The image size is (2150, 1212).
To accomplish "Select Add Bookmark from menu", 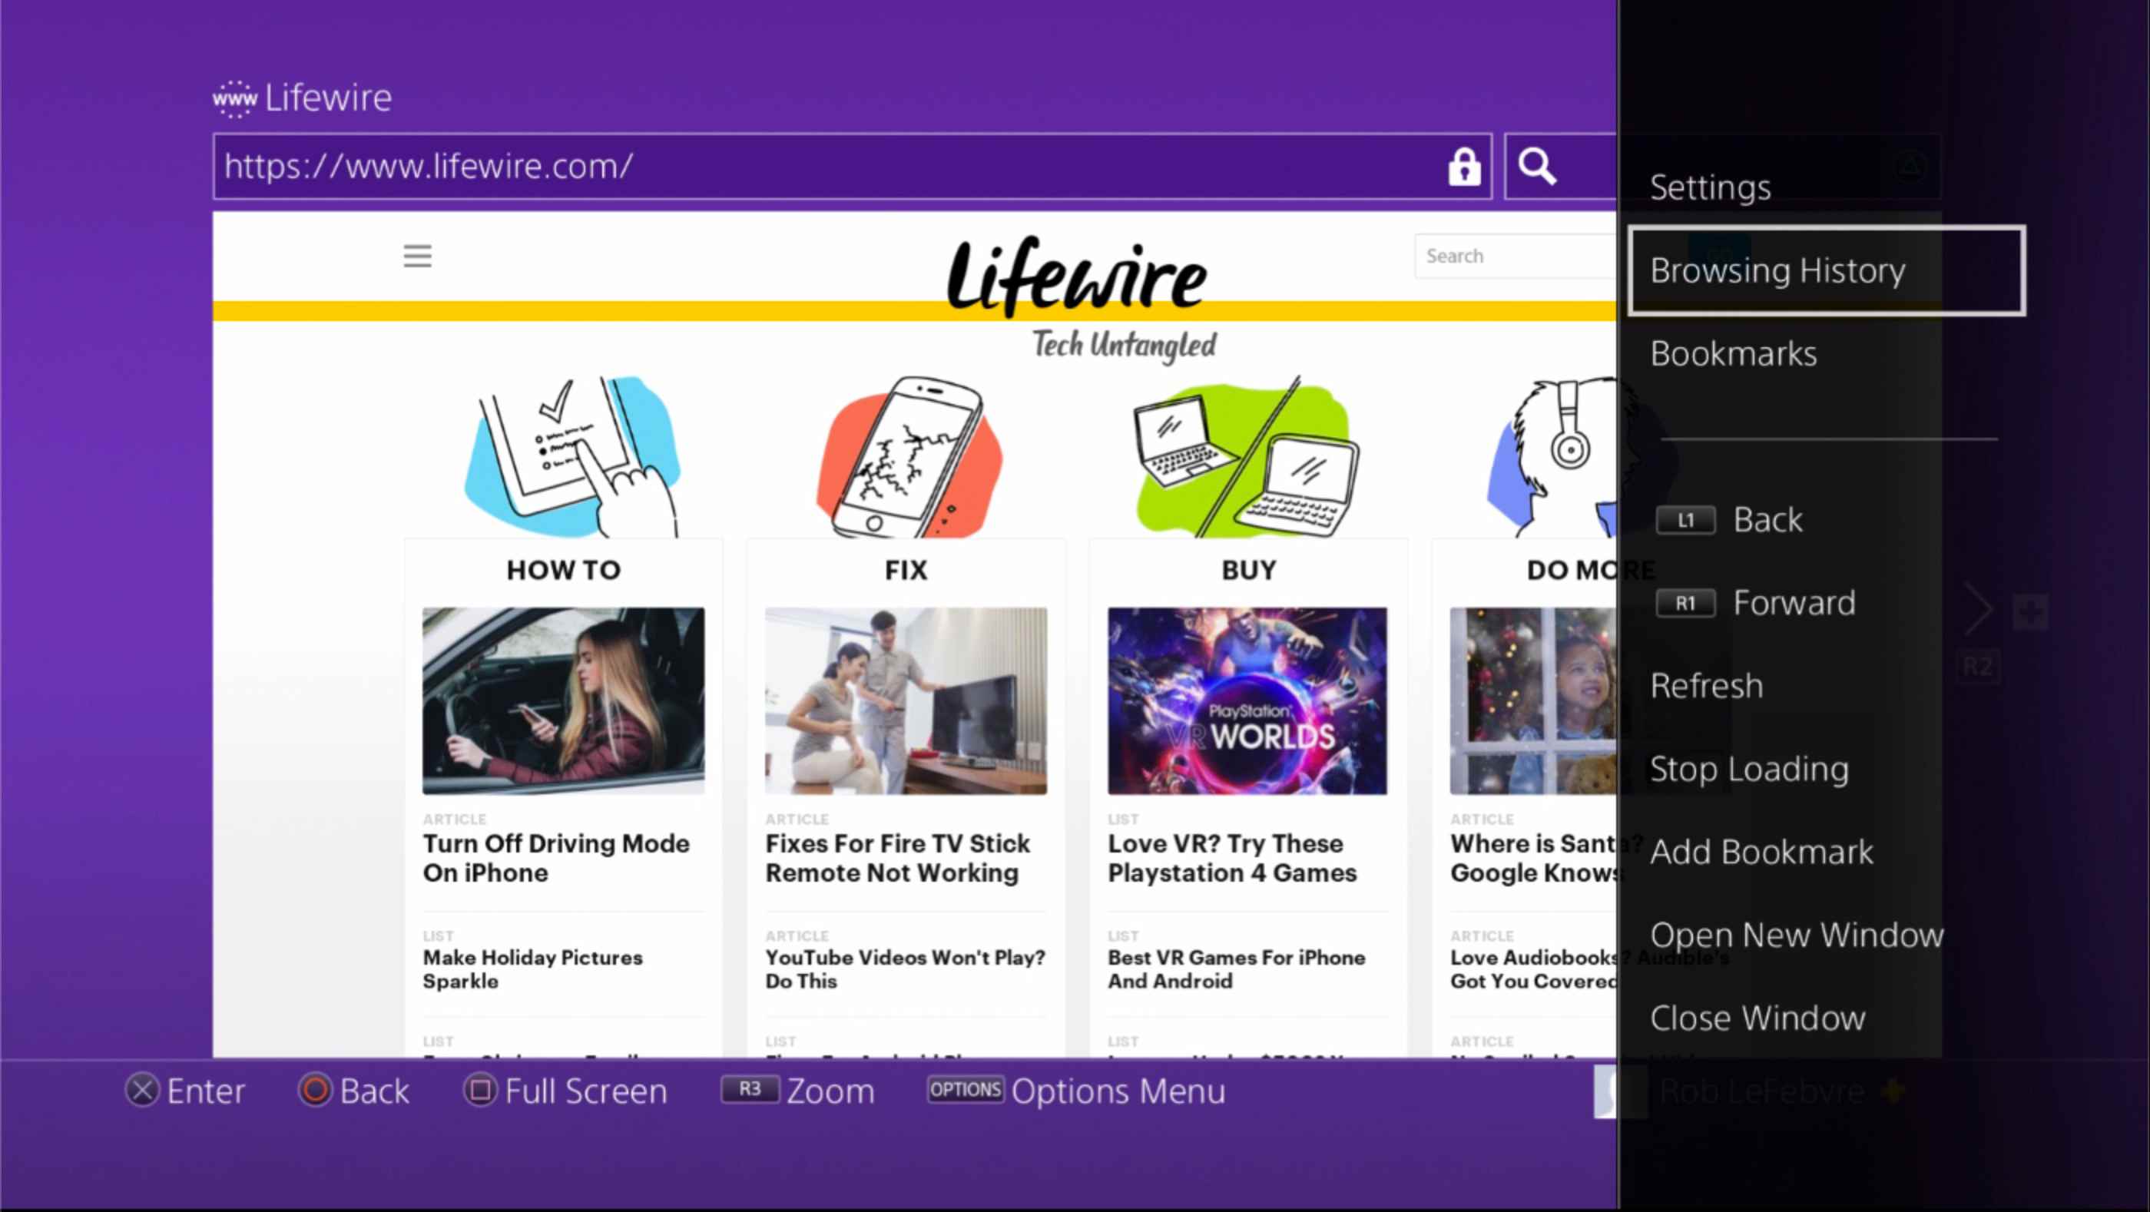I will pyautogui.click(x=1761, y=852).
